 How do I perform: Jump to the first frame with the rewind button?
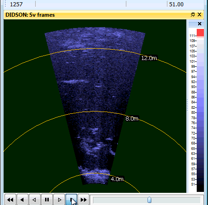point(10,200)
